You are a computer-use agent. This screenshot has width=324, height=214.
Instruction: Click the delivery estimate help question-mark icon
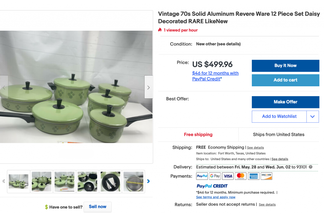(310, 167)
